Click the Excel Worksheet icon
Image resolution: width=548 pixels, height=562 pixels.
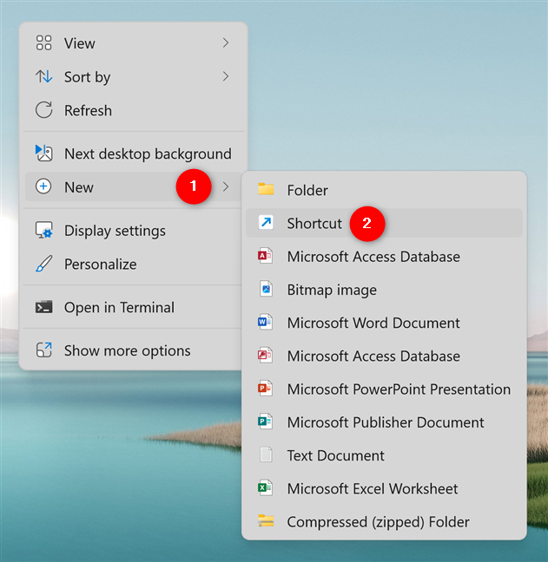265,487
